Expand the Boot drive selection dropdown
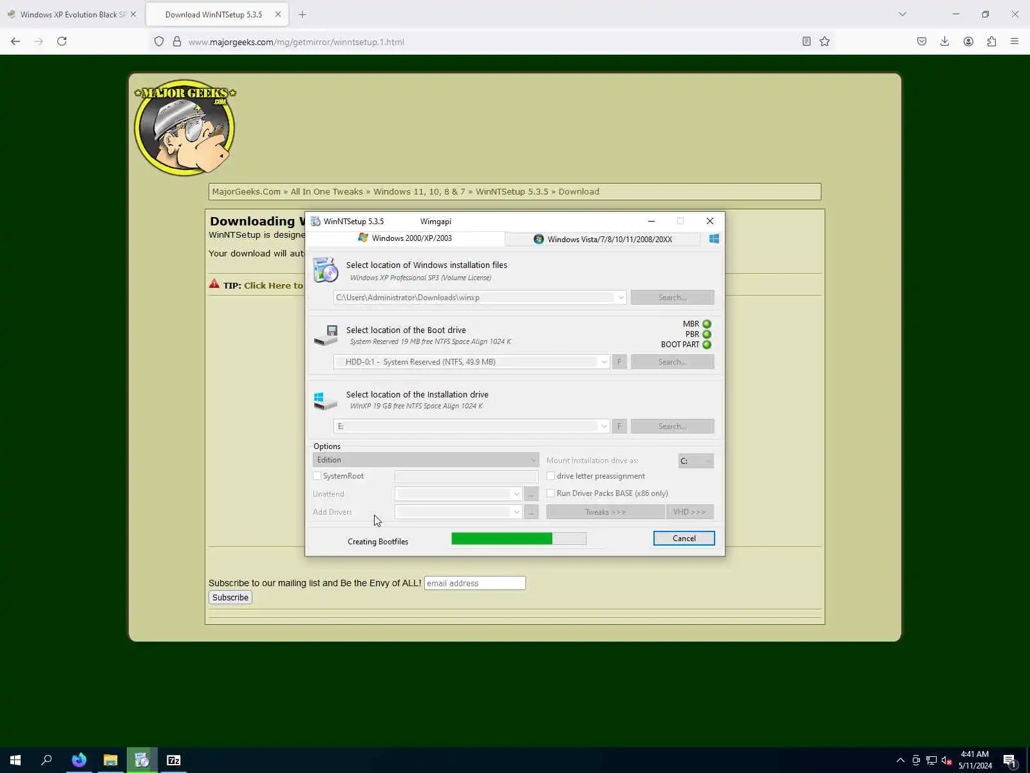This screenshot has height=773, width=1030. [x=604, y=362]
